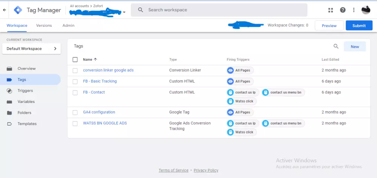Sort tags by Name column
Screen dimensions: 377x178
(90, 60)
